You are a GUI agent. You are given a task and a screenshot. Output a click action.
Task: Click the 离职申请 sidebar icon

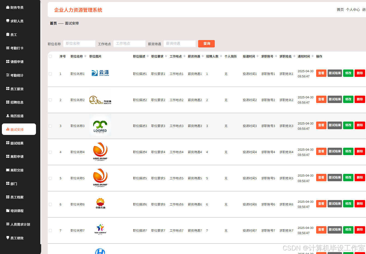pos(8,156)
